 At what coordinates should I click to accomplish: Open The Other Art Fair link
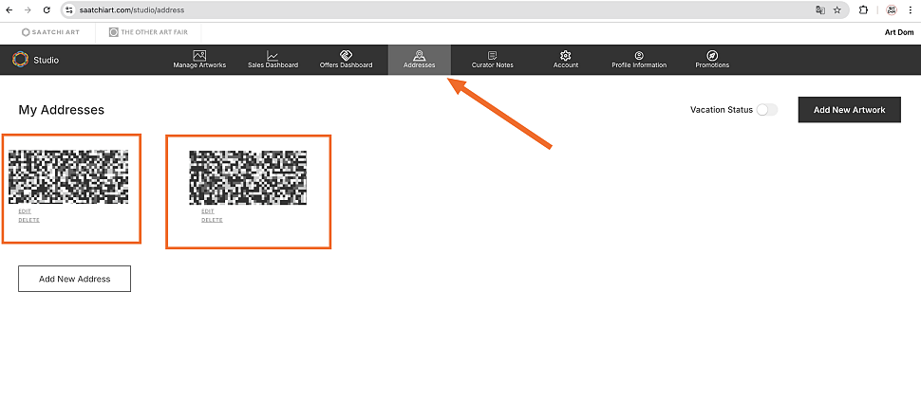click(x=149, y=32)
